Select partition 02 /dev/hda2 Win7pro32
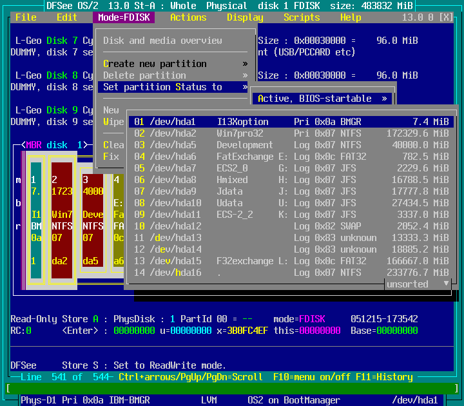Screen dimensions: 464x406 [291, 133]
